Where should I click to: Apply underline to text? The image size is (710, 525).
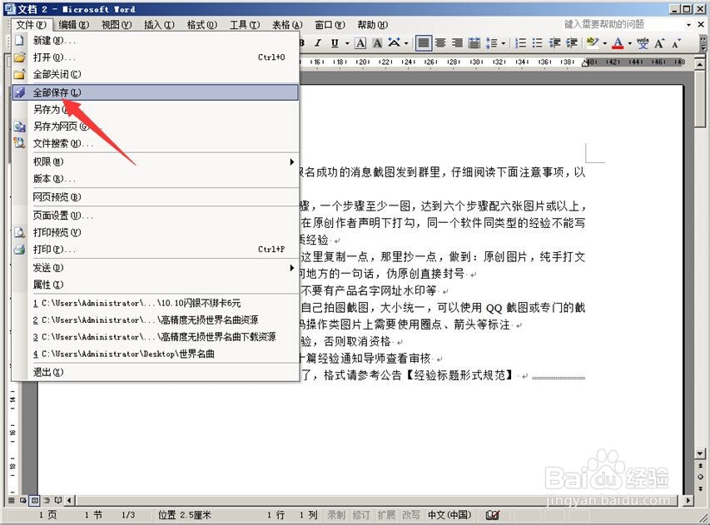(335, 42)
